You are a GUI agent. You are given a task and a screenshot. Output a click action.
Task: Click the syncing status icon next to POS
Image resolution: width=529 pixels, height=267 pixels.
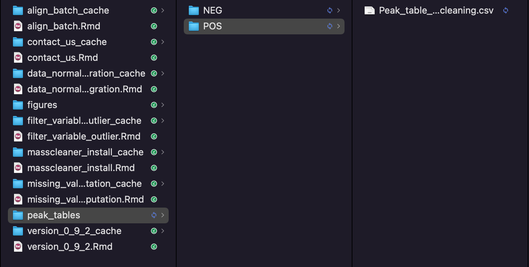(x=330, y=26)
